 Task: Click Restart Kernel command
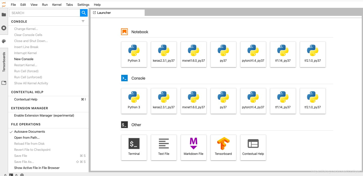tap(49, 65)
